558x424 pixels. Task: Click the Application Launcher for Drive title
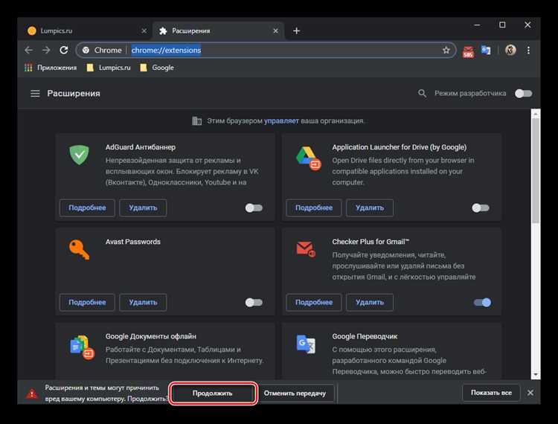[x=400, y=147]
